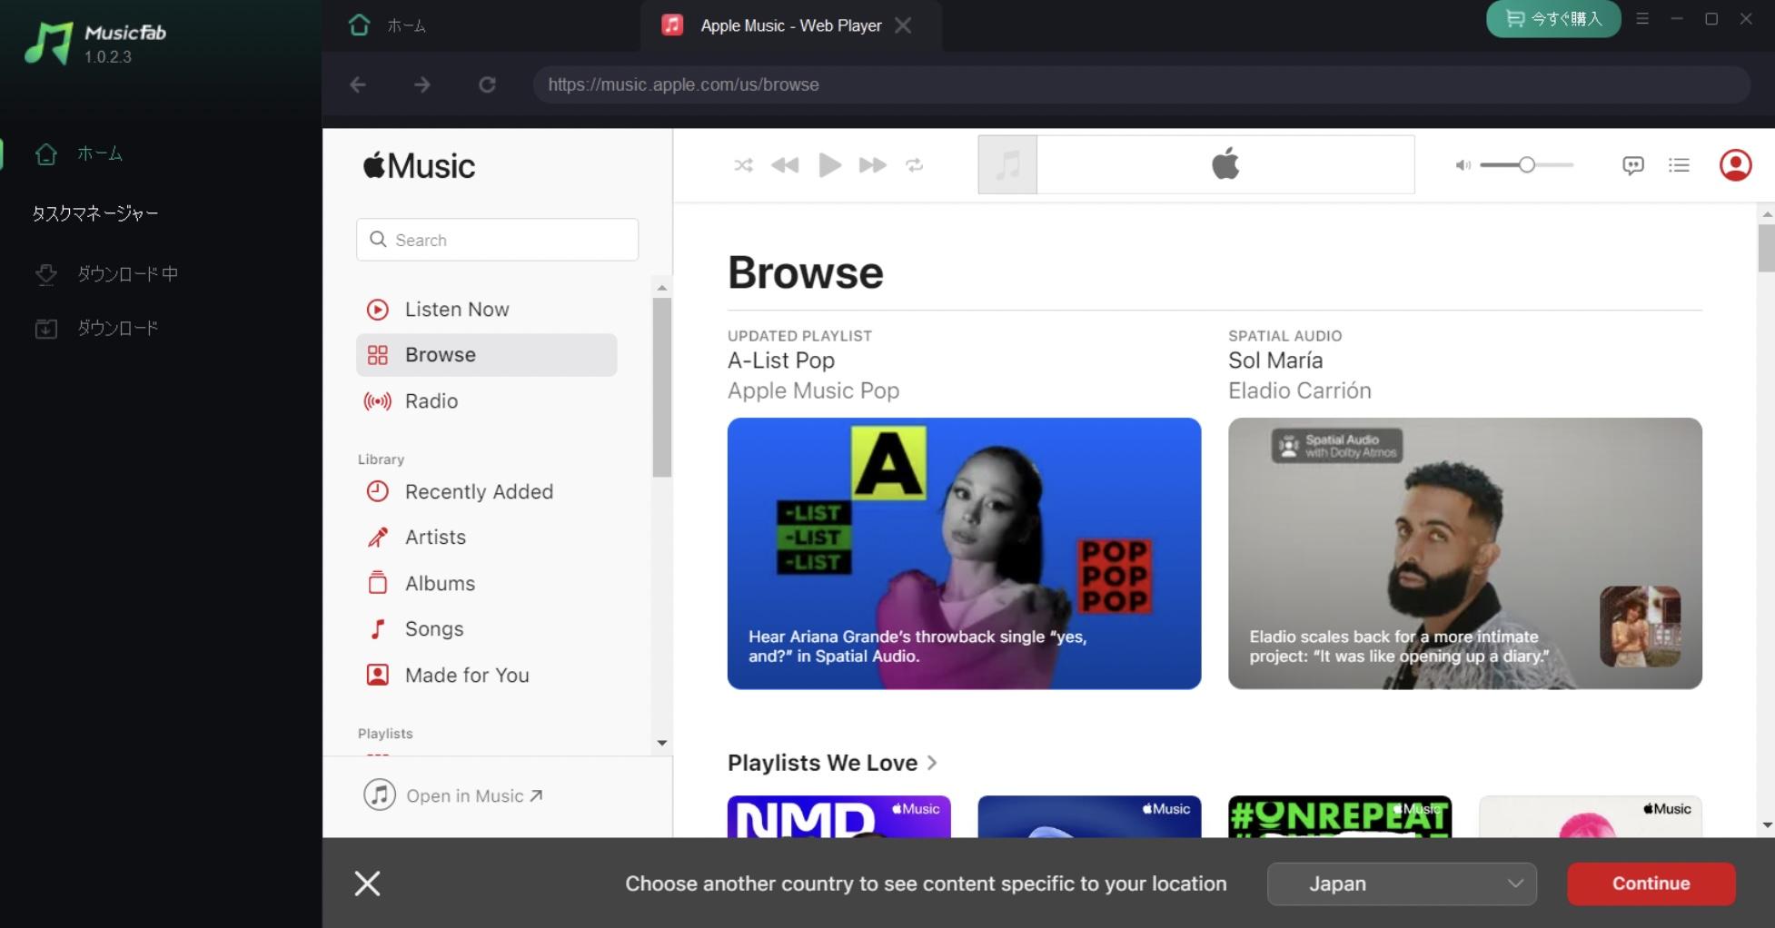The height and width of the screenshot is (928, 1775).
Task: Reload the page with the refresh icon
Action: (x=488, y=84)
